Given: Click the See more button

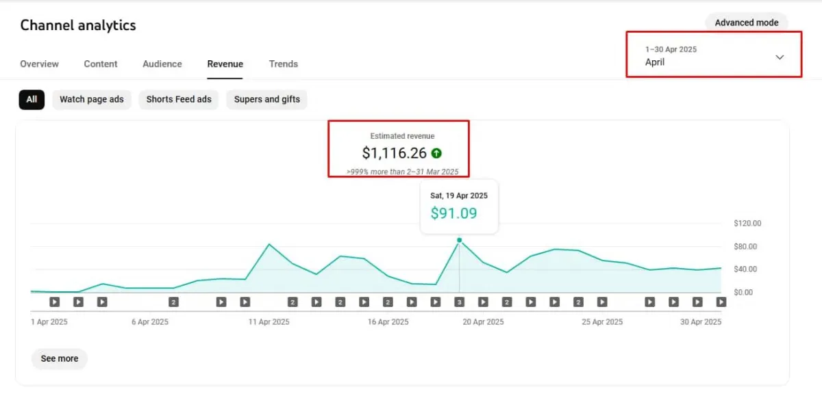Looking at the screenshot, I should pos(60,358).
